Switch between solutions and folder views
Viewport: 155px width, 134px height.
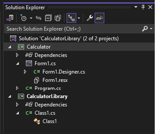point(10,18)
